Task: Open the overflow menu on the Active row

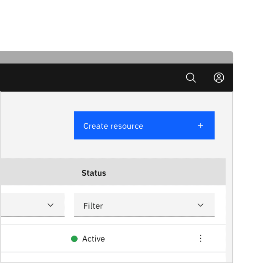Action: point(200,238)
